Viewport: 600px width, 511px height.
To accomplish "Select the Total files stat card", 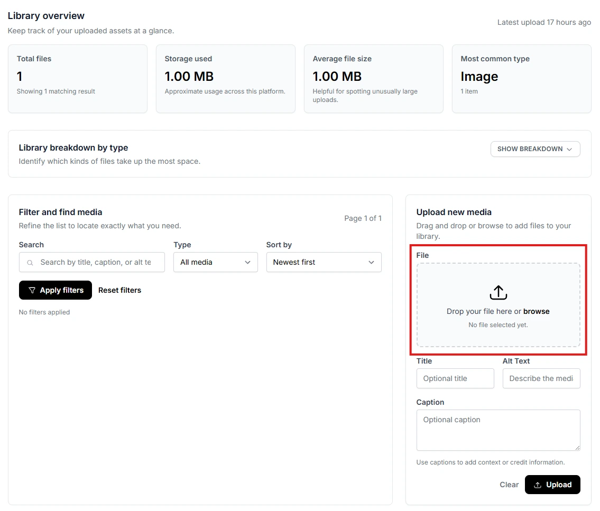I will click(77, 78).
